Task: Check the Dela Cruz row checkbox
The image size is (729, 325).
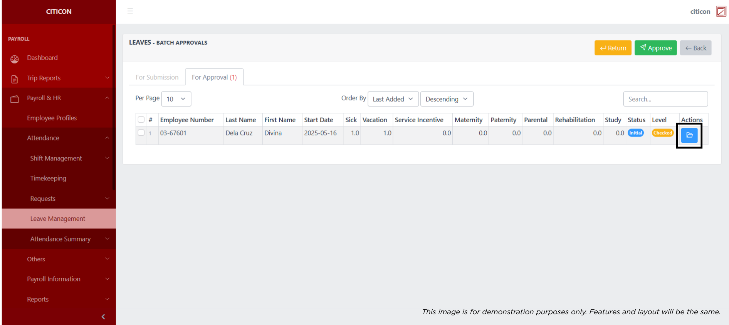Action: 141,133
